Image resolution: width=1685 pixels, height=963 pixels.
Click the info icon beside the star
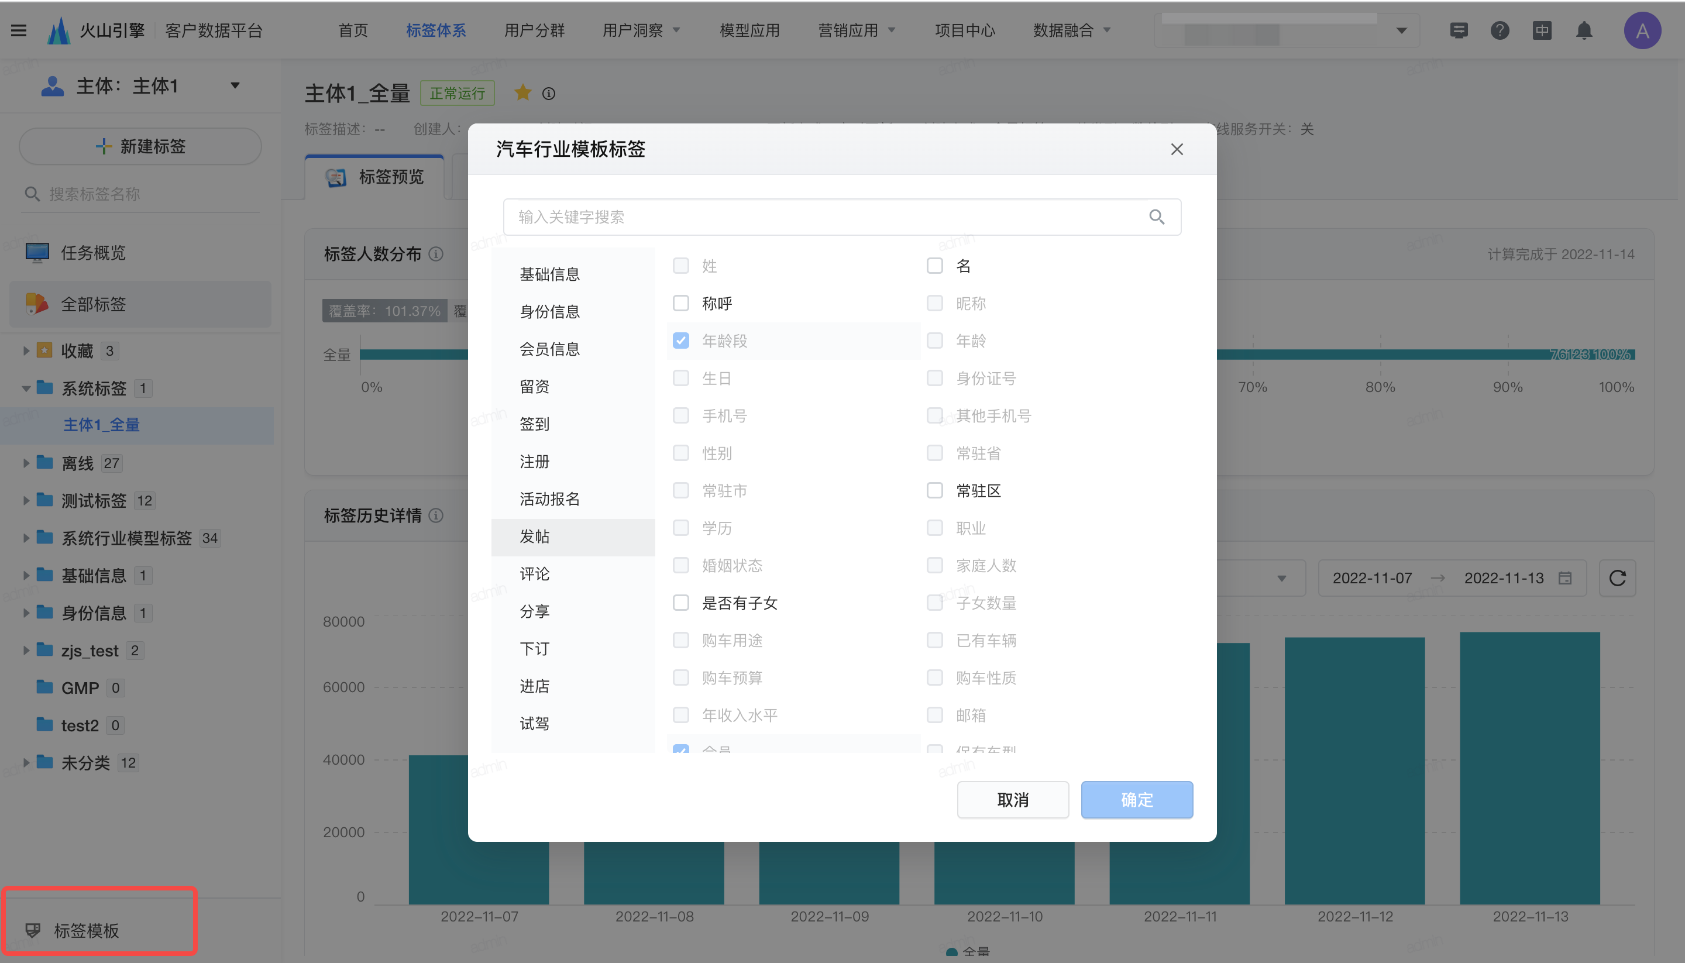pyautogui.click(x=548, y=94)
